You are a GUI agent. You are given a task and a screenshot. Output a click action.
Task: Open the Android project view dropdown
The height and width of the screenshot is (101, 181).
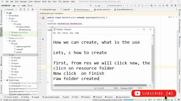11,10
